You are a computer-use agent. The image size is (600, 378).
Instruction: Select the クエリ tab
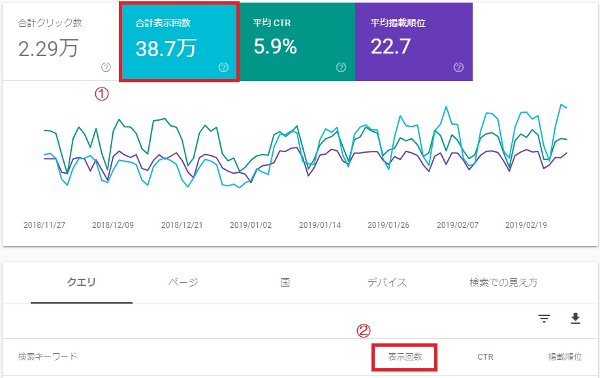click(x=82, y=283)
